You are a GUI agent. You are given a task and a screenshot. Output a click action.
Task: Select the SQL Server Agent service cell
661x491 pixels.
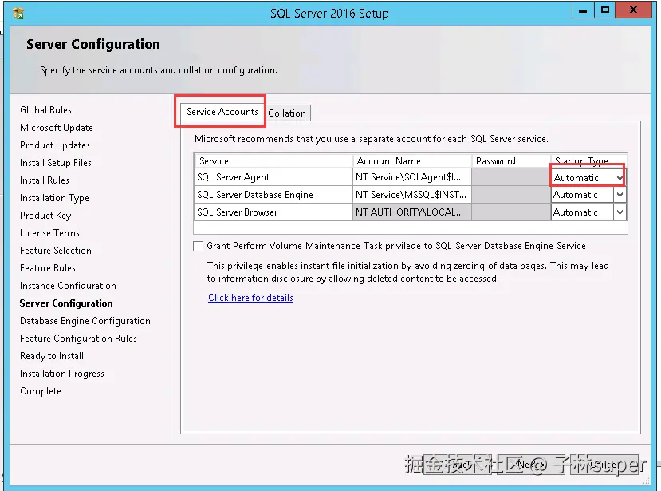click(x=273, y=177)
